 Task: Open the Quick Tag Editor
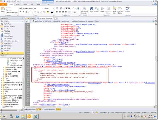point(120,10)
